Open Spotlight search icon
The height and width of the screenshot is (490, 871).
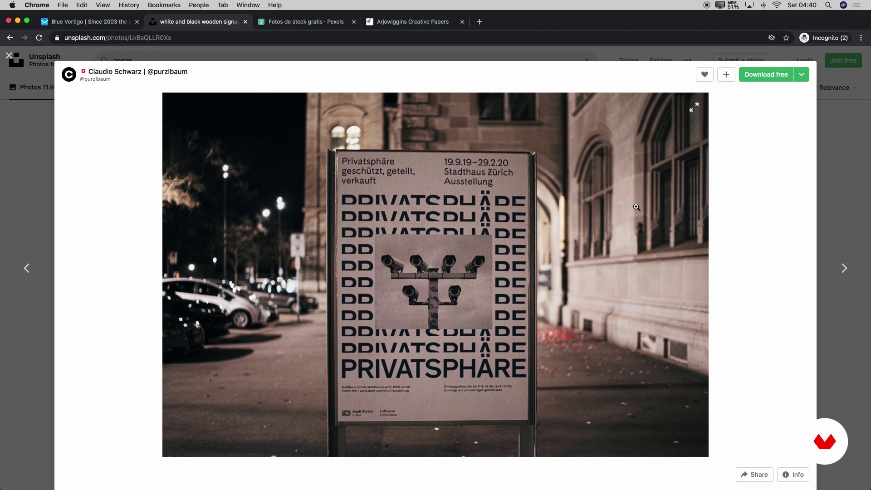click(828, 5)
